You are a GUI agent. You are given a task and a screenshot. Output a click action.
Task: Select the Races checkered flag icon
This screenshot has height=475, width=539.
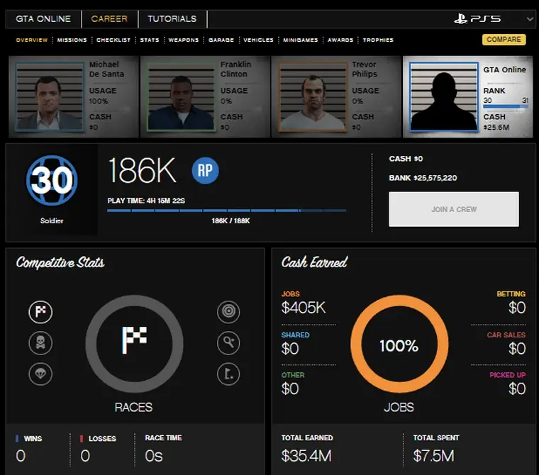click(x=40, y=312)
